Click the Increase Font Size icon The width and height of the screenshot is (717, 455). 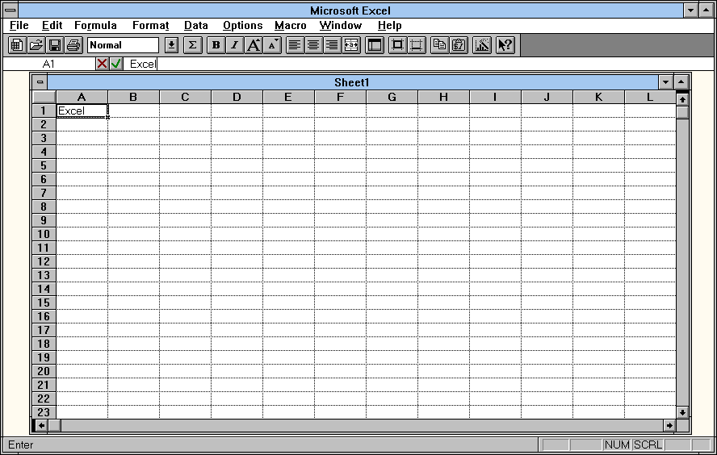pyautogui.click(x=254, y=44)
